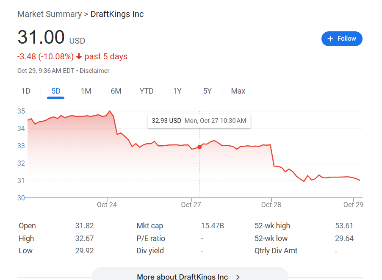Show the YTD chart range

coord(147,91)
